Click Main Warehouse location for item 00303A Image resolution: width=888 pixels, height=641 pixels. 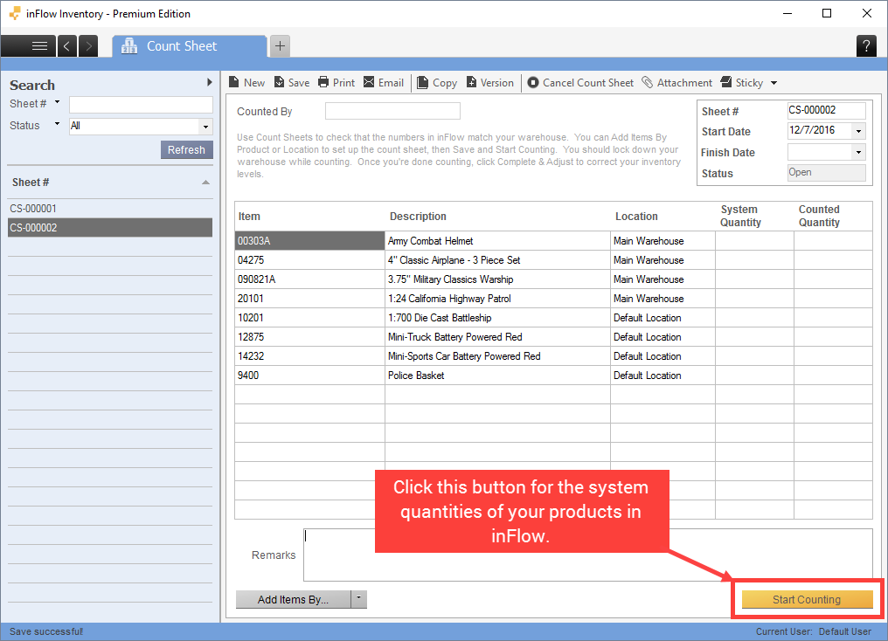[663, 240]
